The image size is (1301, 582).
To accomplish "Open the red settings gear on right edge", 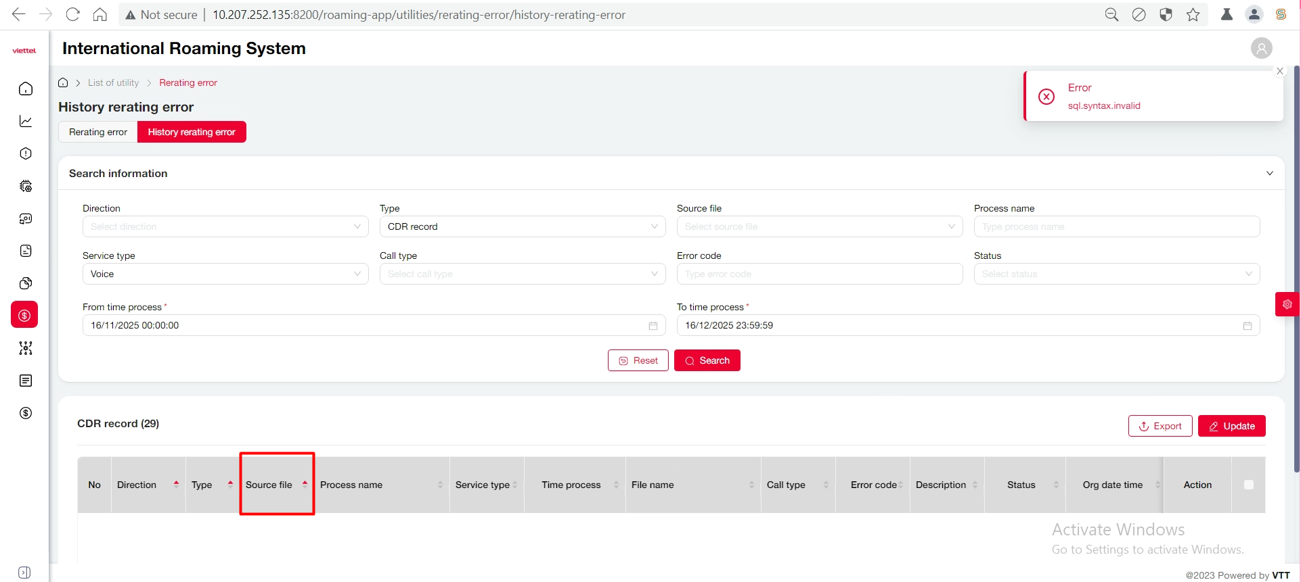I will 1287,304.
